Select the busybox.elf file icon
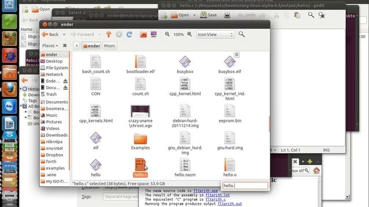The height and width of the screenshot is (207, 369). pos(229,62)
